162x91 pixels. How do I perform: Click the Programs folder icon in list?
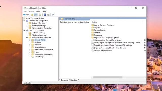(92, 35)
